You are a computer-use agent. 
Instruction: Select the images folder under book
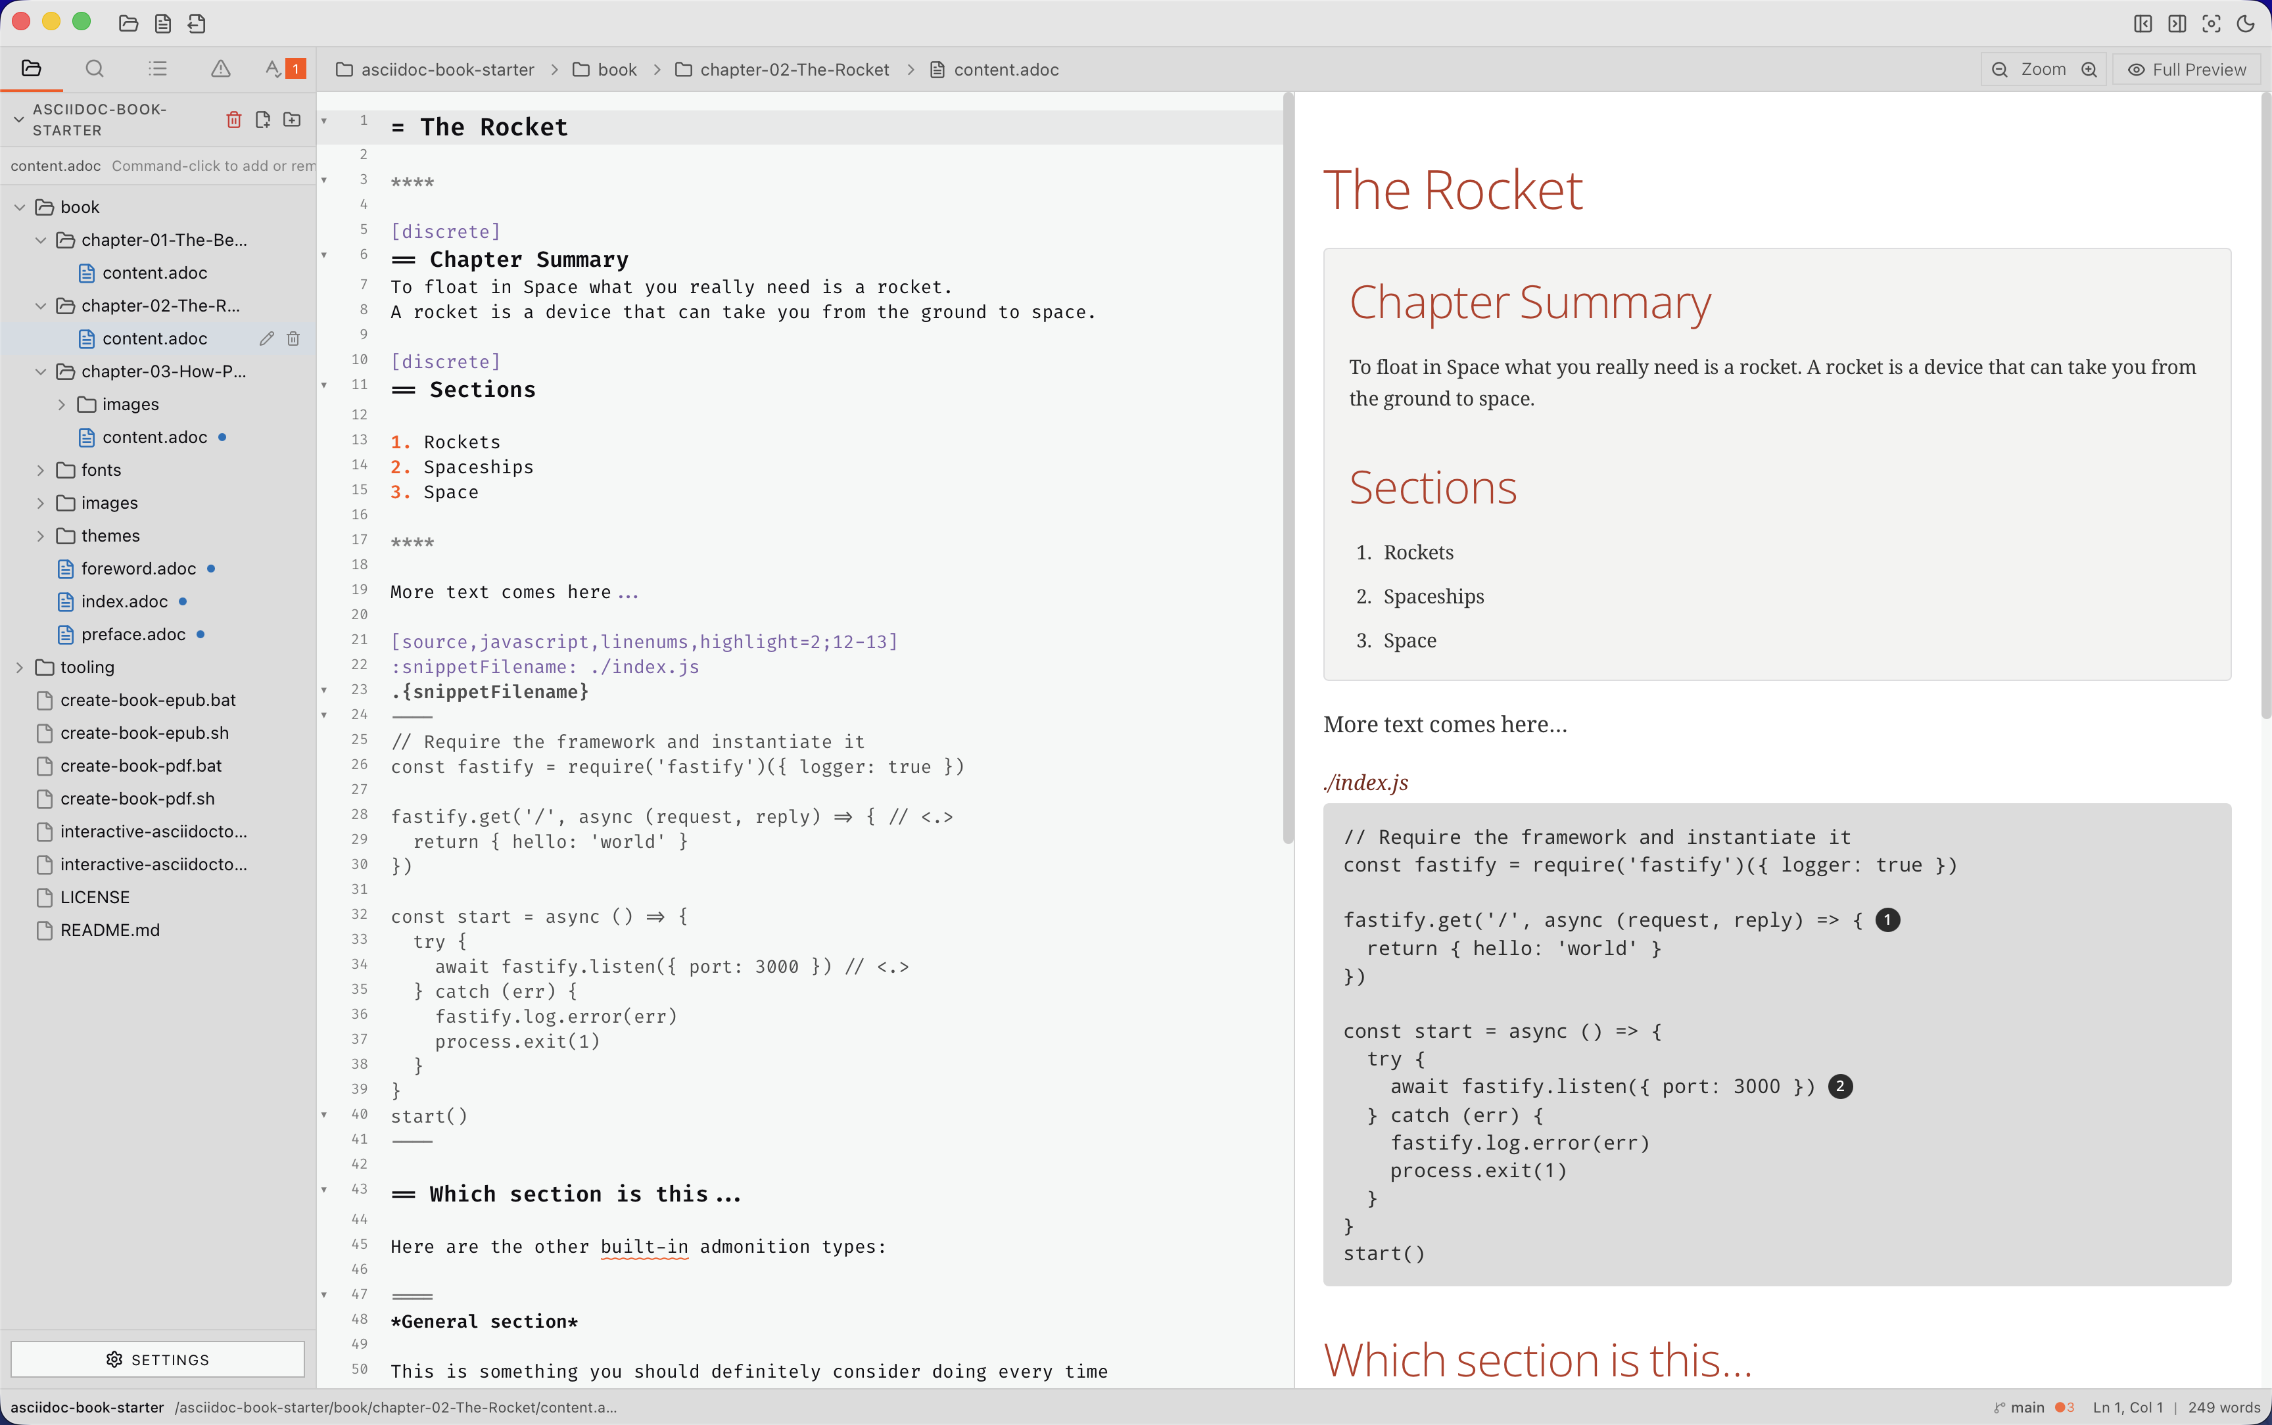coord(97,502)
